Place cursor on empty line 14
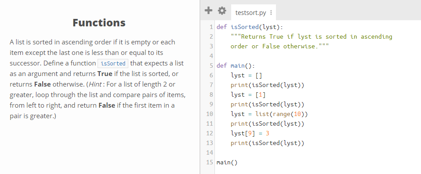 click(x=317, y=152)
